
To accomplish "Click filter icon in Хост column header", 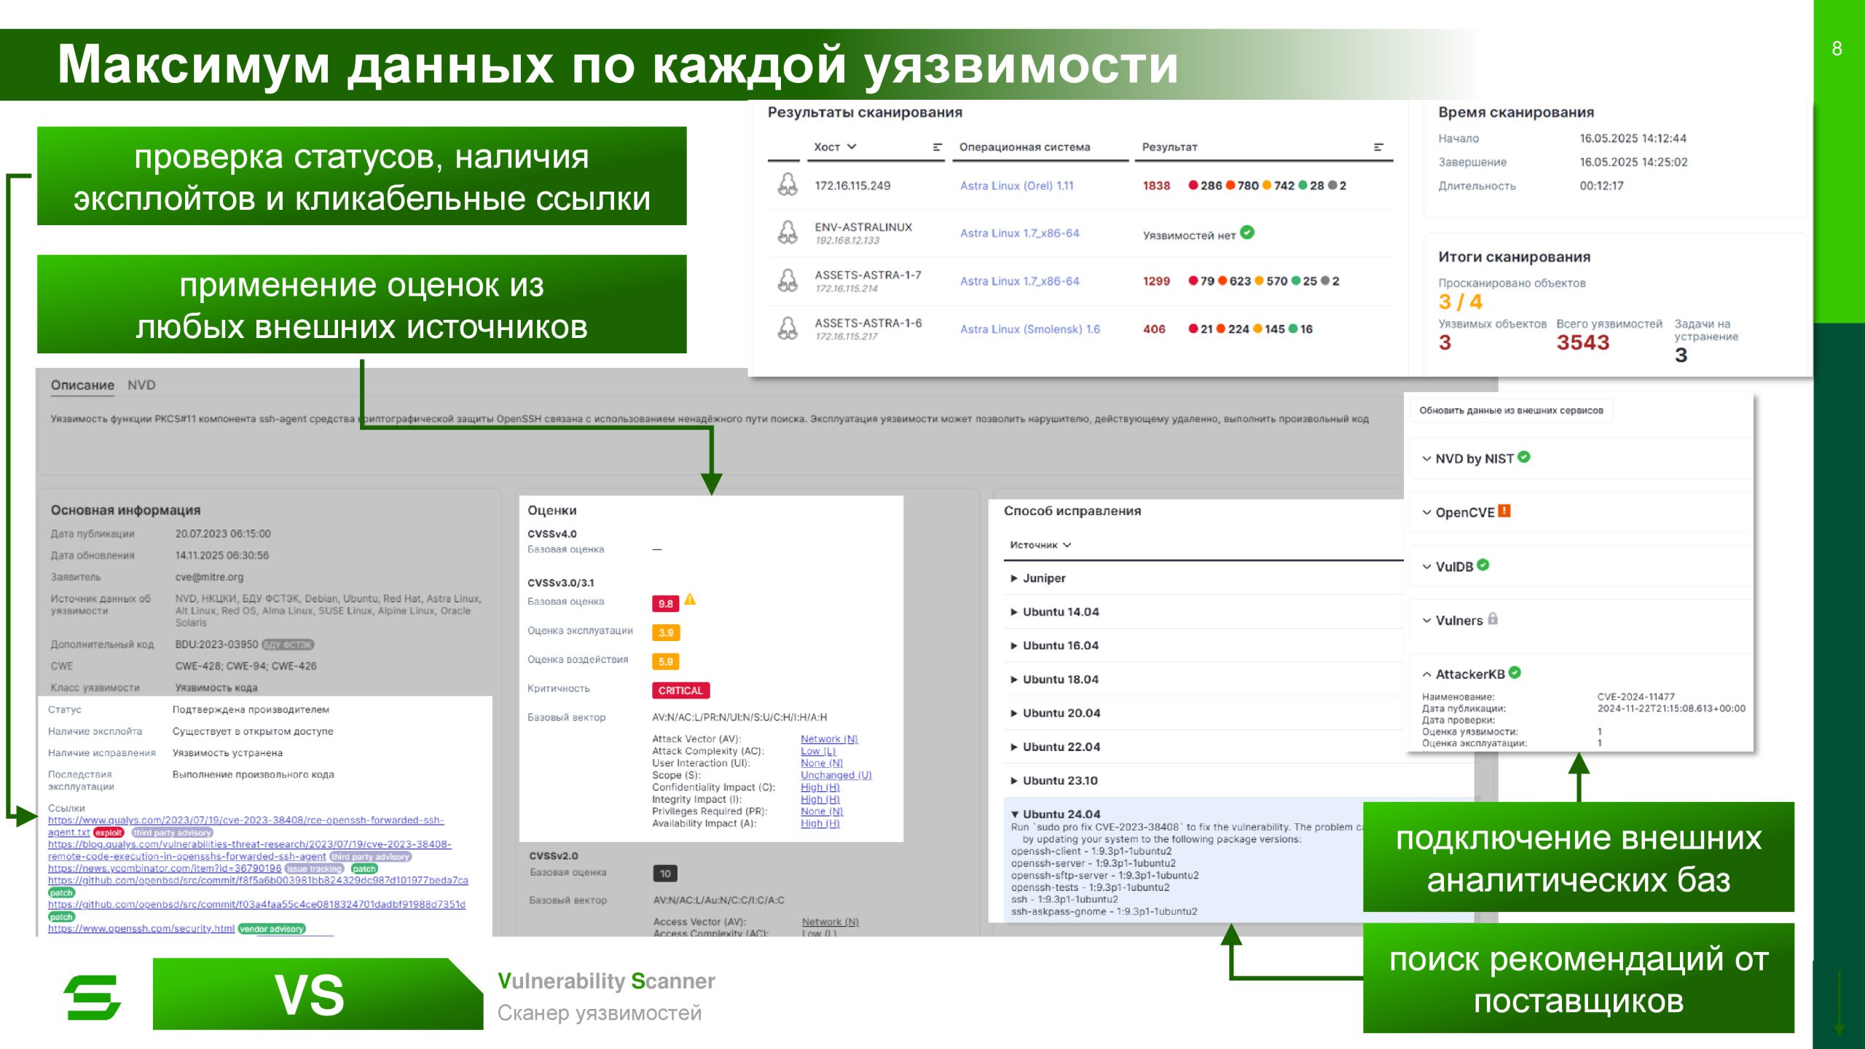I will coord(938,147).
